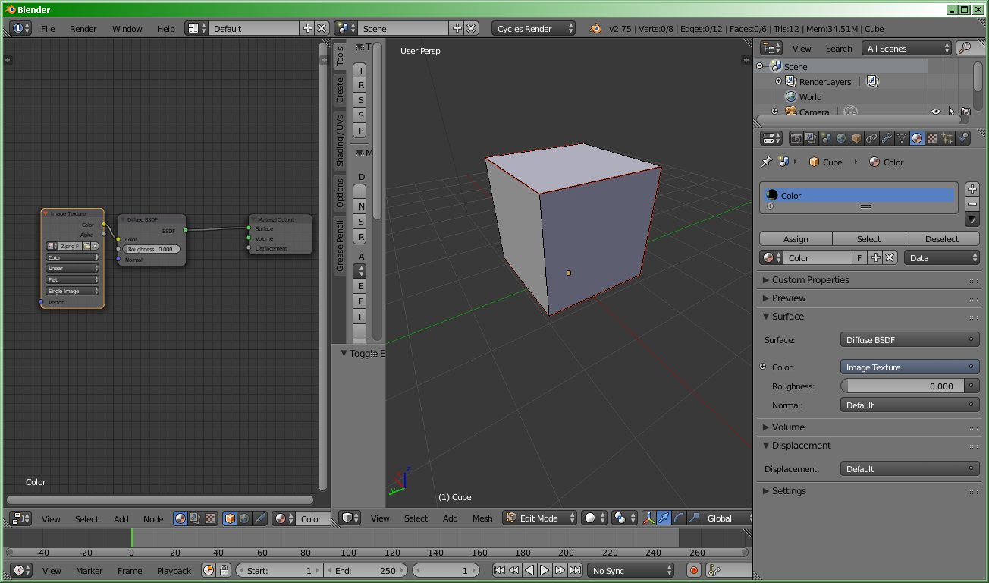Pin the properties context with pushpin

tap(766, 162)
